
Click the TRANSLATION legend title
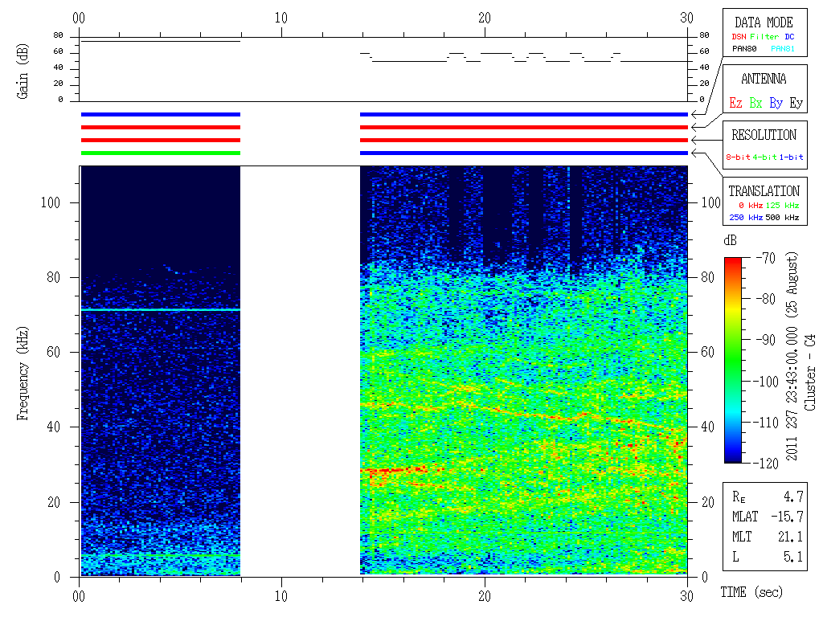click(x=764, y=191)
